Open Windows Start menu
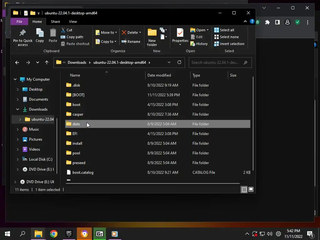The image size is (320, 240). pyautogui.click(x=7, y=234)
